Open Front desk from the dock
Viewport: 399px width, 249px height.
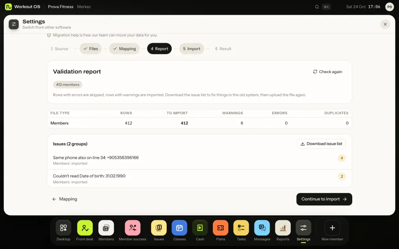[x=85, y=228]
